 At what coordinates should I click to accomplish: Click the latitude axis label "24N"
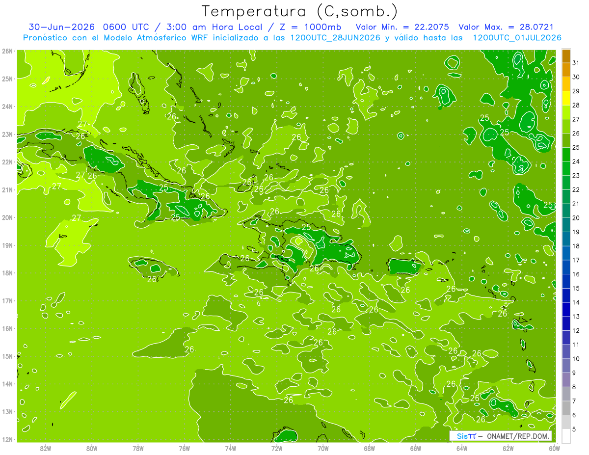[7, 107]
